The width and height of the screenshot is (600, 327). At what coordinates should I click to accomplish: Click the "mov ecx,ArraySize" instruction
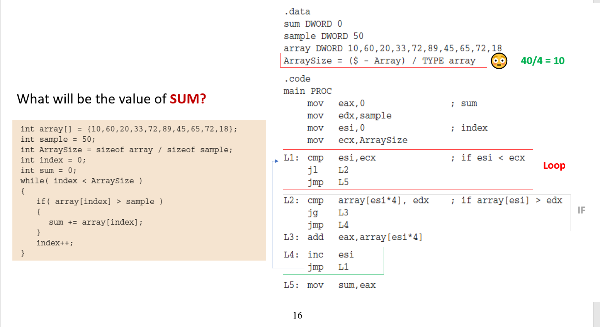click(x=357, y=141)
